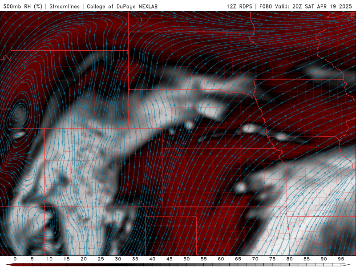This screenshot has height=267, width=356.
Task: Click the colorbar label '95'
Action: pyautogui.click(x=341, y=259)
